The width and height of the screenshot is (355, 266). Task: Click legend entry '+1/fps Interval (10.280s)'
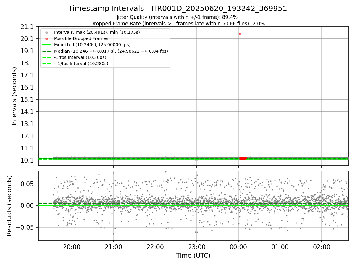(81, 64)
